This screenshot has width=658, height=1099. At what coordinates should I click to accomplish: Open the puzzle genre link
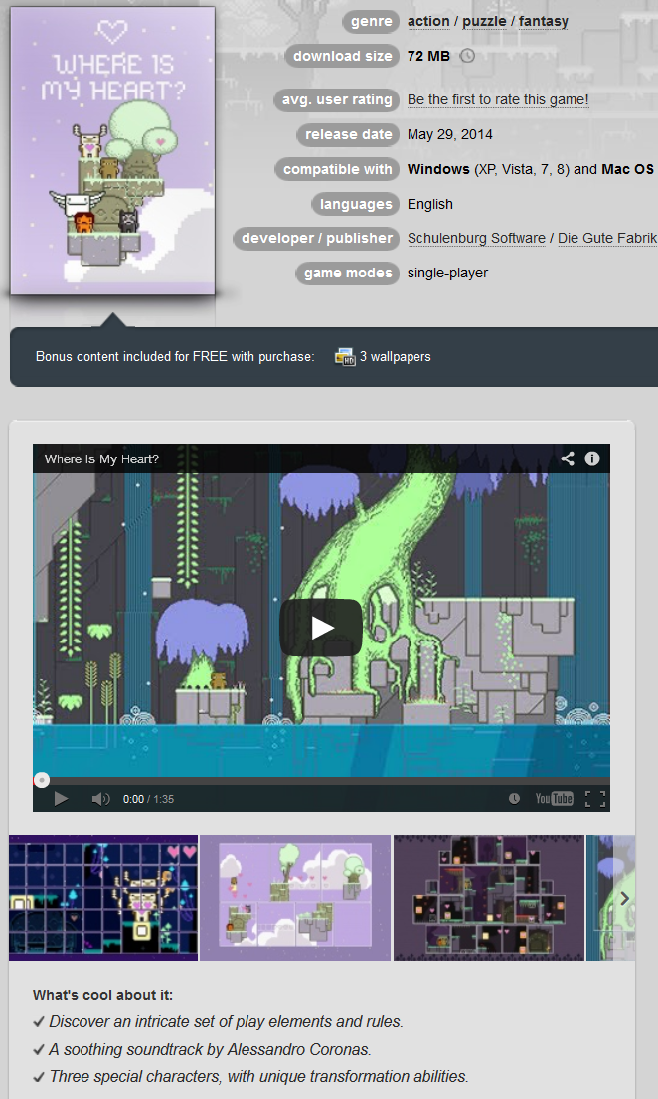484,21
